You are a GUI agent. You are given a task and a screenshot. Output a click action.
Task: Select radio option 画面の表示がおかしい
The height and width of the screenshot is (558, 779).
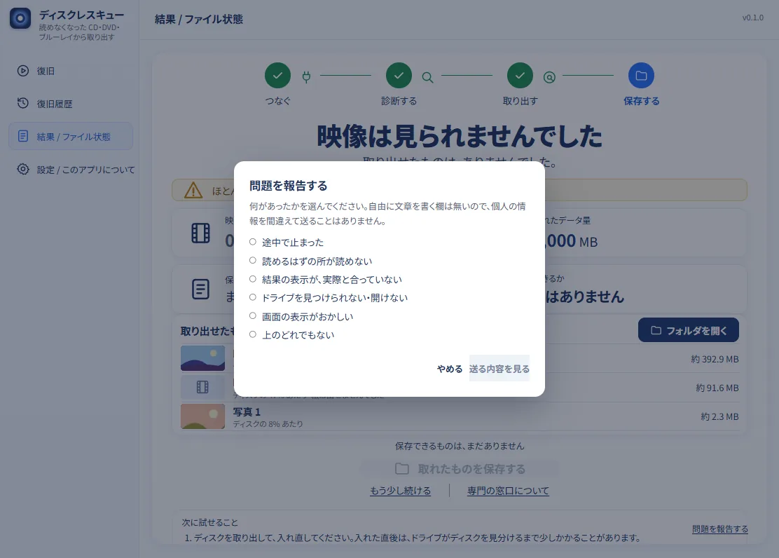coord(253,315)
